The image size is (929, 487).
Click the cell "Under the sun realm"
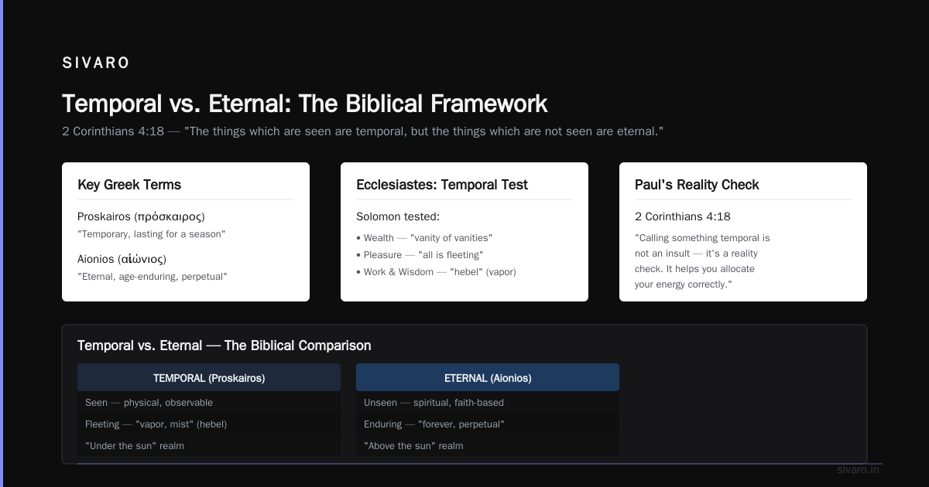pyautogui.click(x=209, y=446)
